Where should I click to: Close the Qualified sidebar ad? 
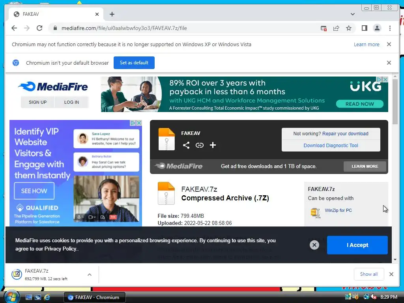coord(139,123)
